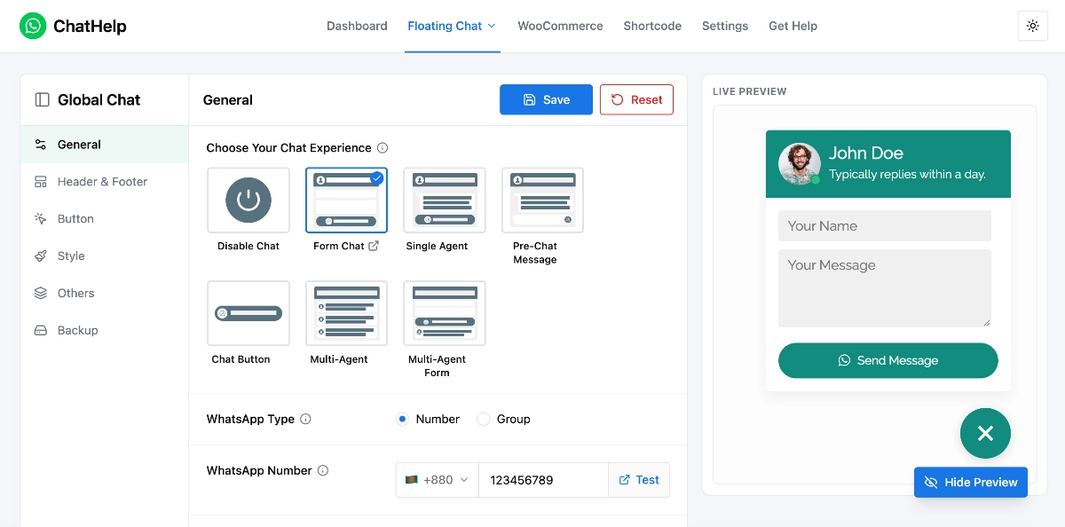Click info icon next to WhatsApp Number
The height and width of the screenshot is (527, 1065).
[x=323, y=470]
